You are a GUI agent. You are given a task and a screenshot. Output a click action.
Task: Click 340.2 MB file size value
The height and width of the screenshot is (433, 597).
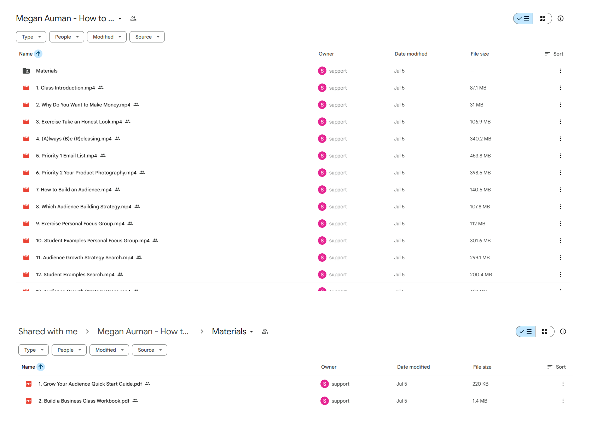(481, 139)
